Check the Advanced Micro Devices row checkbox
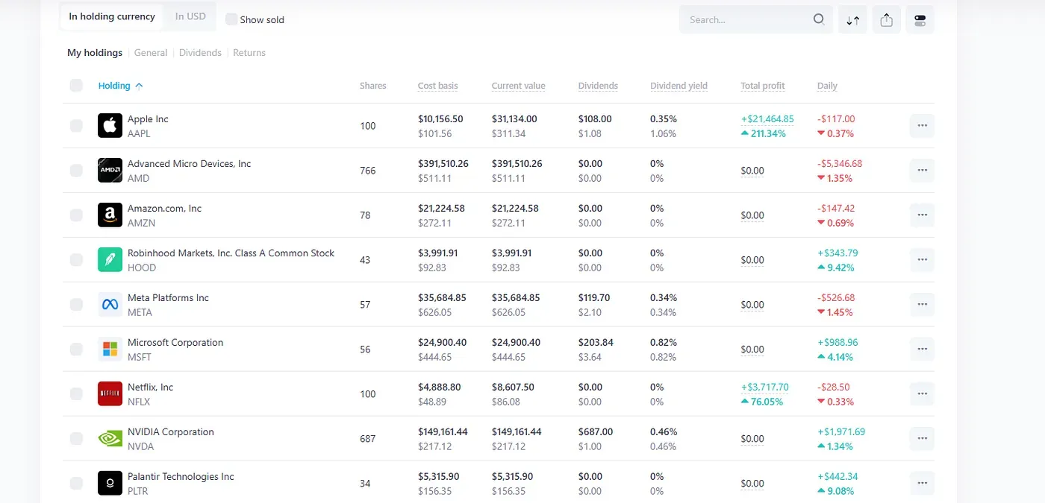Viewport: 1045px width, 503px height. pyautogui.click(x=76, y=171)
